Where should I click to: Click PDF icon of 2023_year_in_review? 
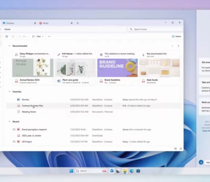(x=18, y=136)
